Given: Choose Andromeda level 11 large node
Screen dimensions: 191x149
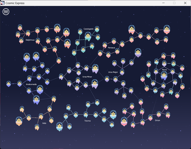Looking at the screenshot, I should point(40,90).
